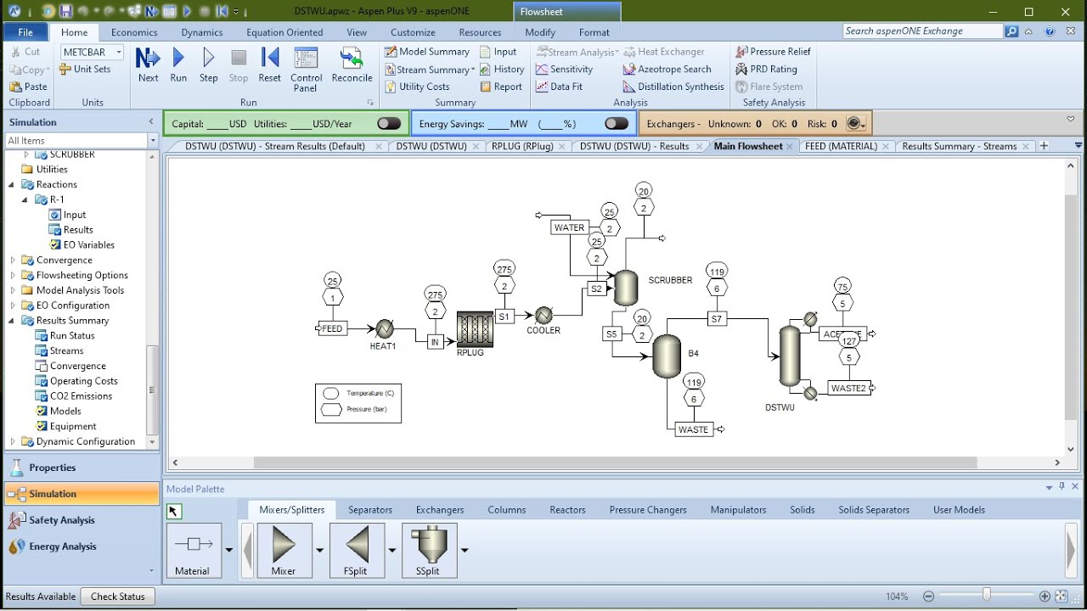Switch to Separators palette tab

(370, 510)
